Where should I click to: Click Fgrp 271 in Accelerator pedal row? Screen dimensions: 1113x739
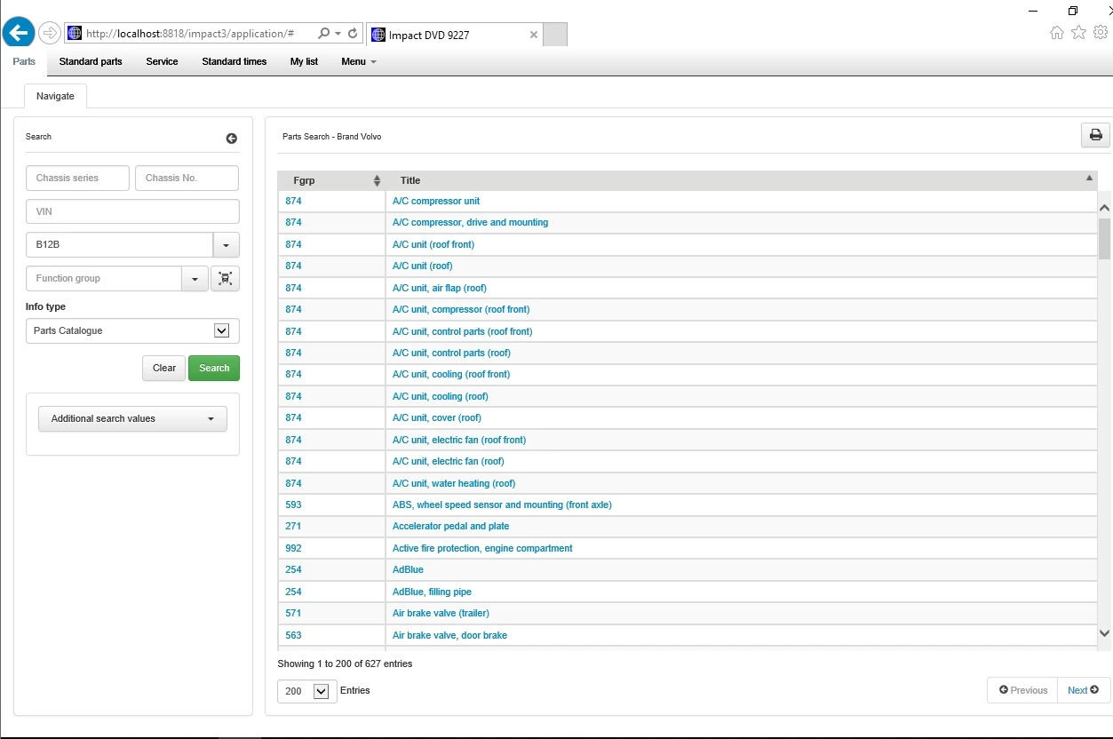coord(293,527)
